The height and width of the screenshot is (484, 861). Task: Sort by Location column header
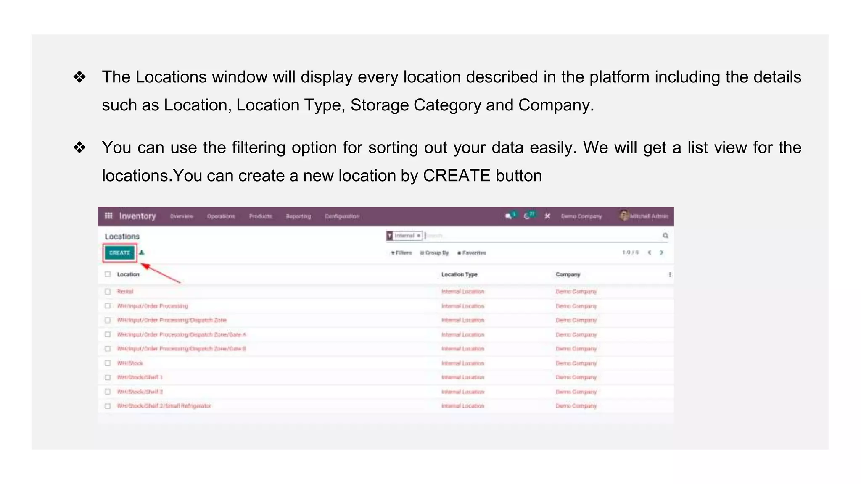point(128,274)
